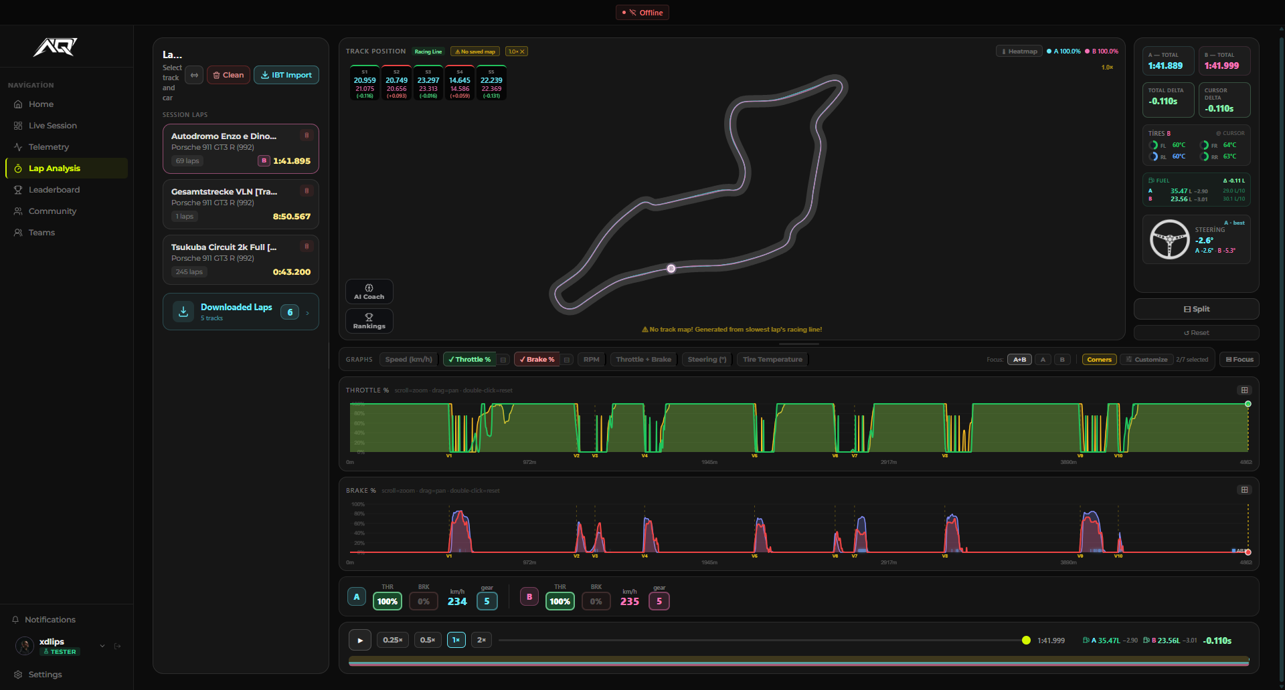Image resolution: width=1285 pixels, height=690 pixels.
Task: Set playback speed to 2x
Action: click(481, 641)
